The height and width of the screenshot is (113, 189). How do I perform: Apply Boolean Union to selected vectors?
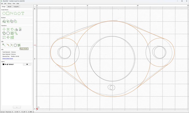tap(4, 21)
